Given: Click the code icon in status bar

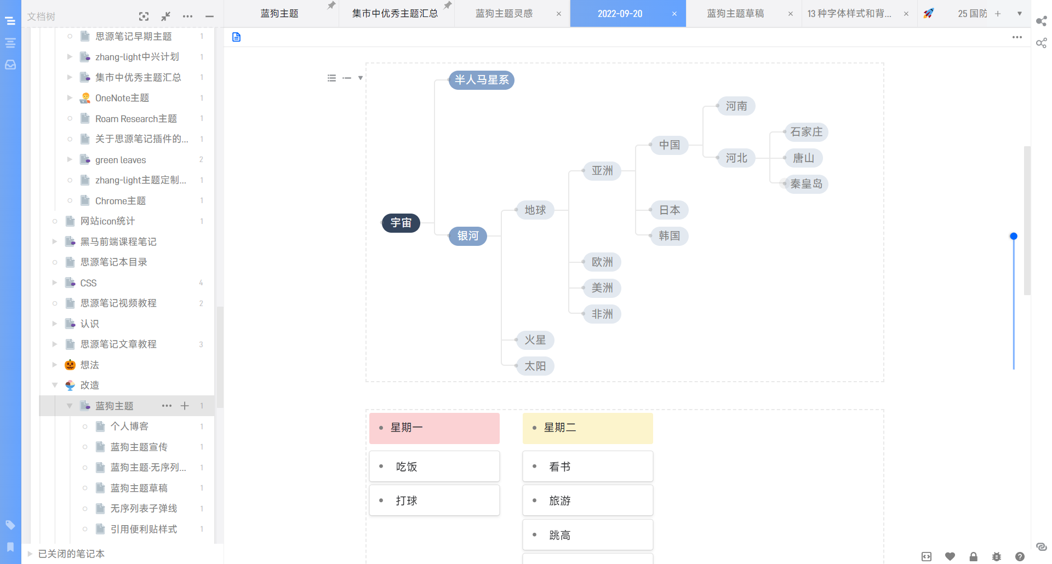Looking at the screenshot, I should point(927,557).
